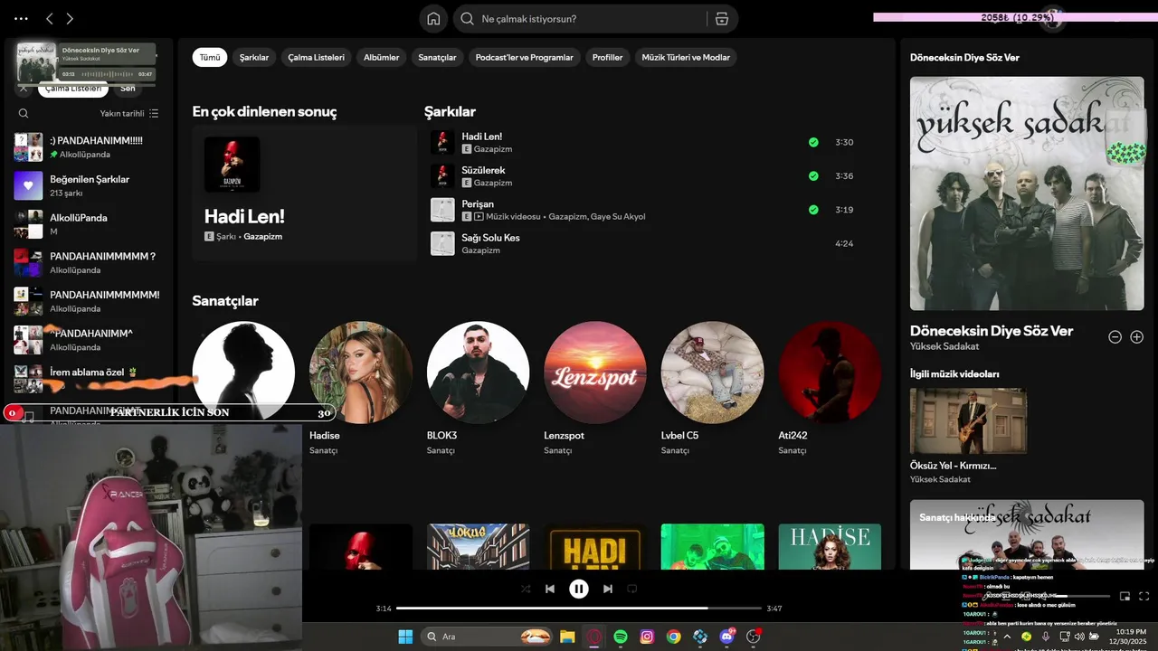
Task: Open the Lvbel C5 artist profile
Action: (712, 389)
